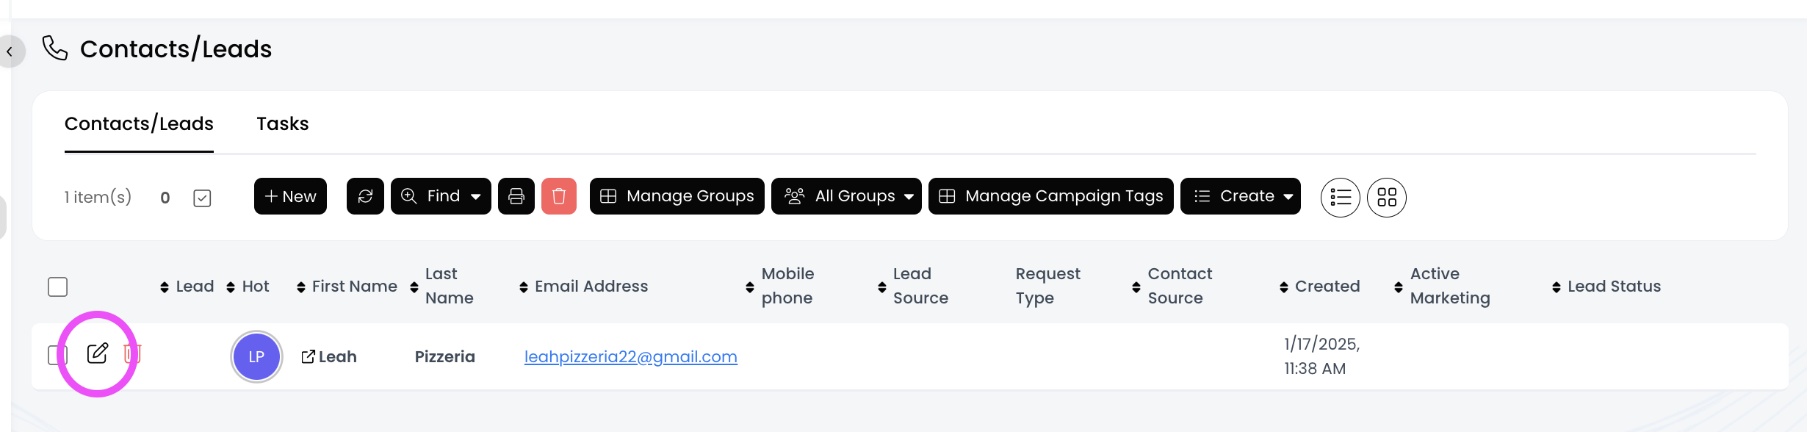1807x432 pixels.
Task: Open the leahpizzeria22@gmail.com email link
Action: click(630, 357)
